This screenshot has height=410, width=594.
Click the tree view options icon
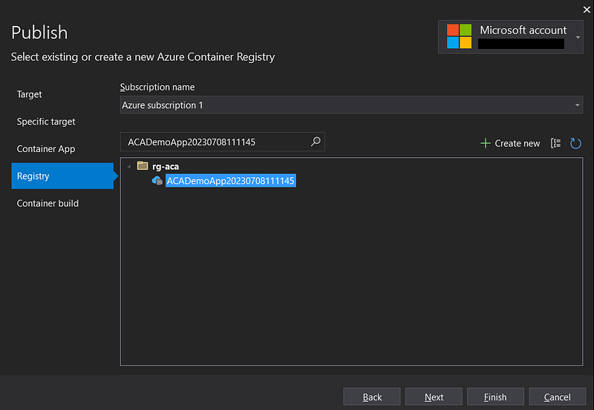[555, 143]
